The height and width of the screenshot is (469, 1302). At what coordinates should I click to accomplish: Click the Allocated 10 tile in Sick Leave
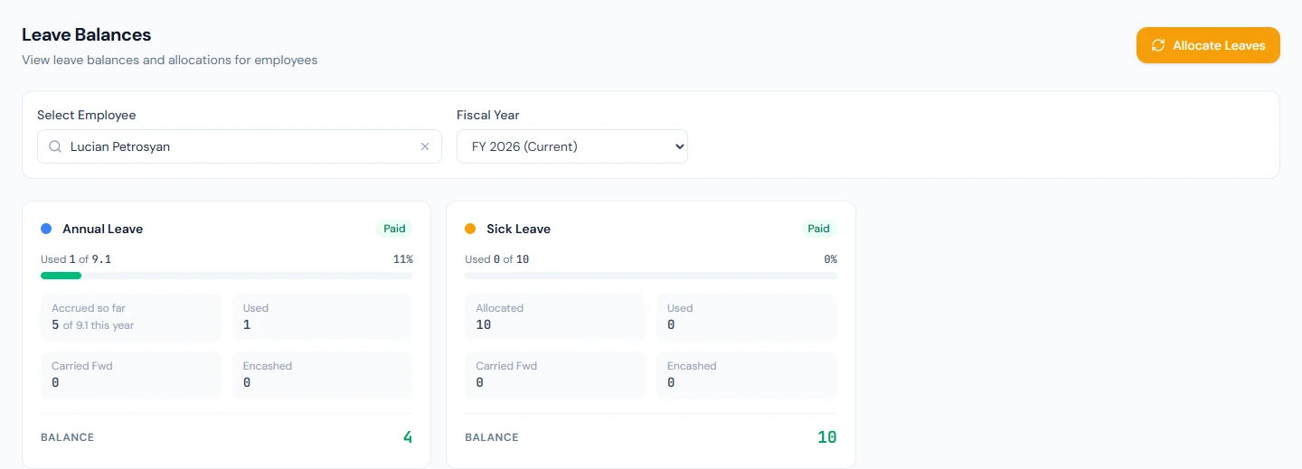pos(555,317)
